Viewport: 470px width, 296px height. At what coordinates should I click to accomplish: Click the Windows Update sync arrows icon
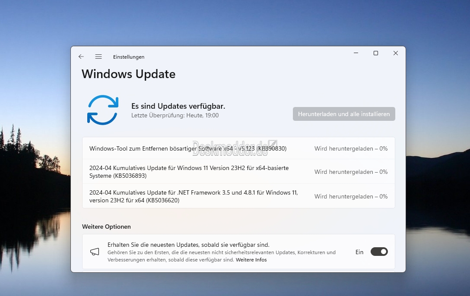[103, 110]
